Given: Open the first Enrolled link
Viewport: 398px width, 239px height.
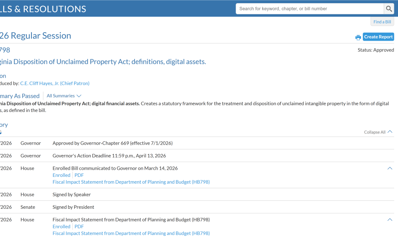Looking at the screenshot, I should [x=61, y=175].
